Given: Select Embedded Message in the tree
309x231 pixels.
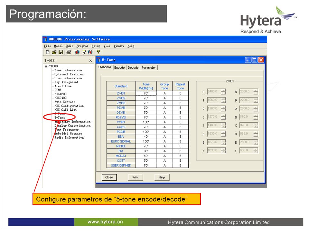Looking at the screenshot, I should click(68, 133).
